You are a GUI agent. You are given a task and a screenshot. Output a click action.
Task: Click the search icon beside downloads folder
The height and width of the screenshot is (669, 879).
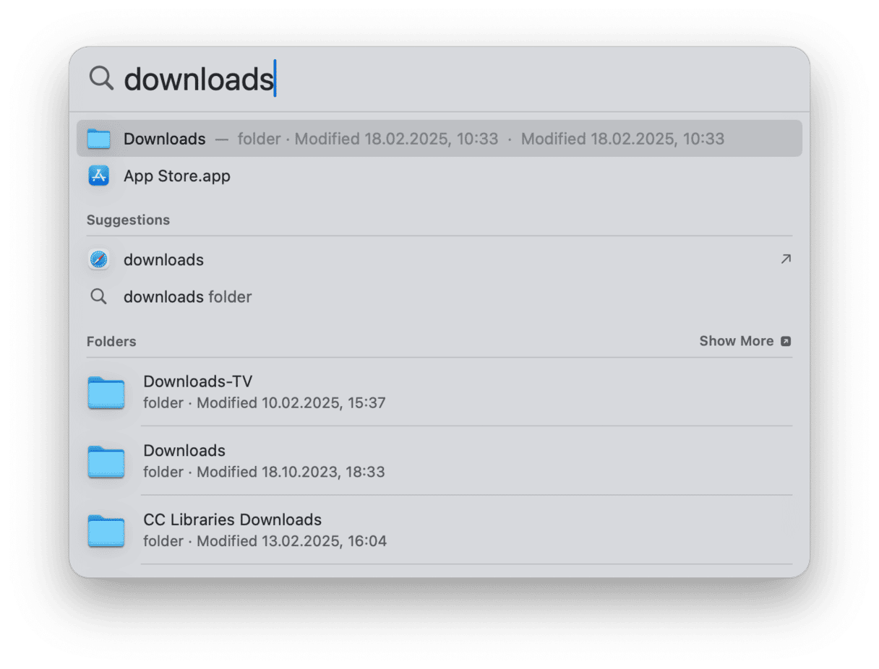(x=98, y=297)
